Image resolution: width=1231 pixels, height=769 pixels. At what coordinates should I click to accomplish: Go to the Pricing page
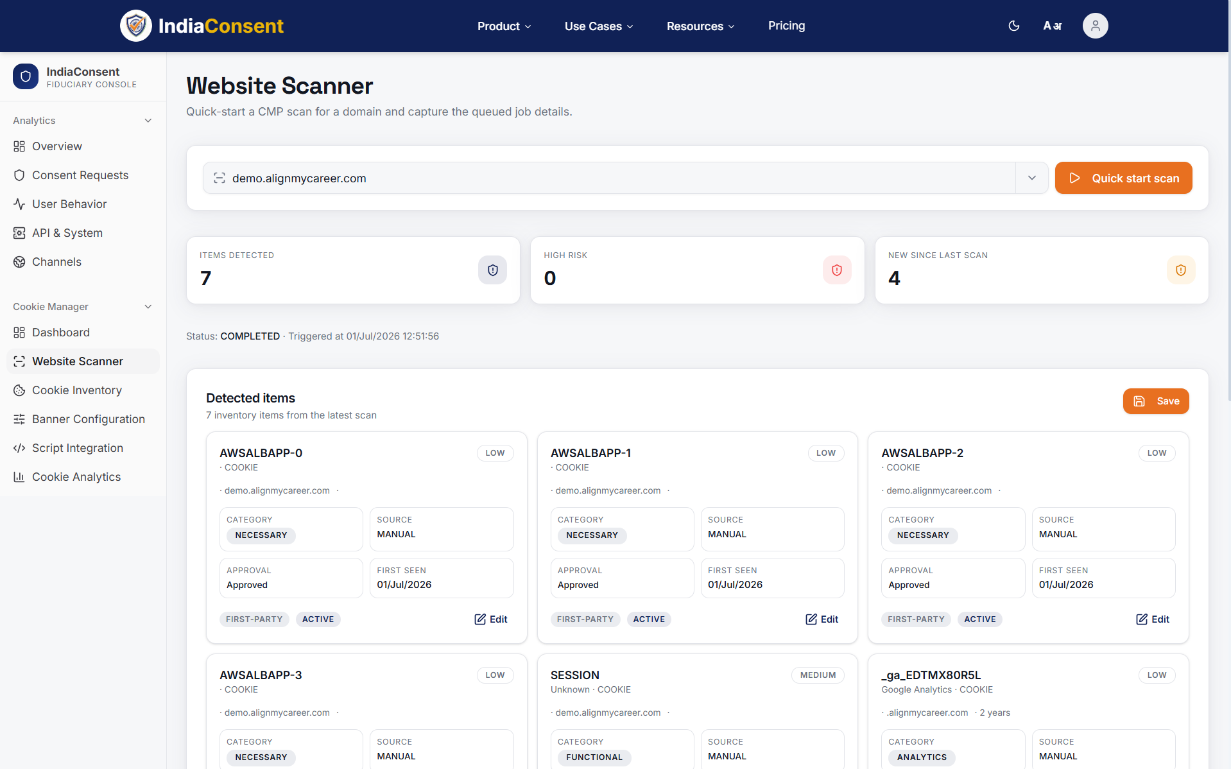[x=786, y=26]
